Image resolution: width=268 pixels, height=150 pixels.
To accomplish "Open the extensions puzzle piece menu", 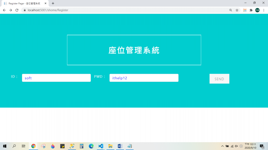I will [251, 10].
